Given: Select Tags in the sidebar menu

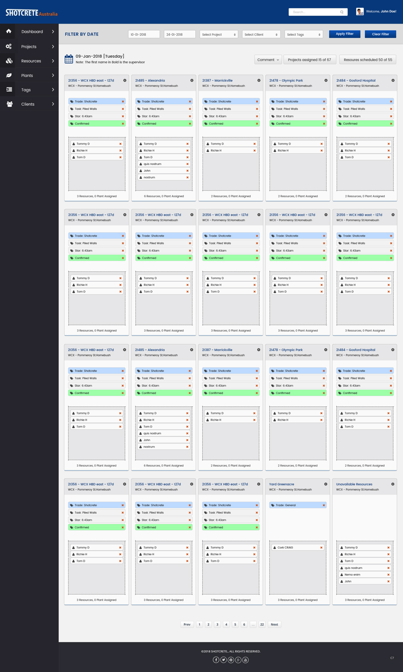Looking at the screenshot, I should click(x=26, y=90).
